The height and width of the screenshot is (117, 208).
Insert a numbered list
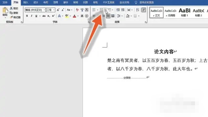tap(102, 10)
